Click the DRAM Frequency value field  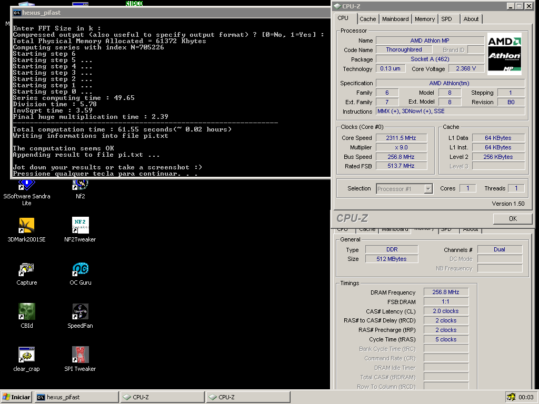coord(446,292)
